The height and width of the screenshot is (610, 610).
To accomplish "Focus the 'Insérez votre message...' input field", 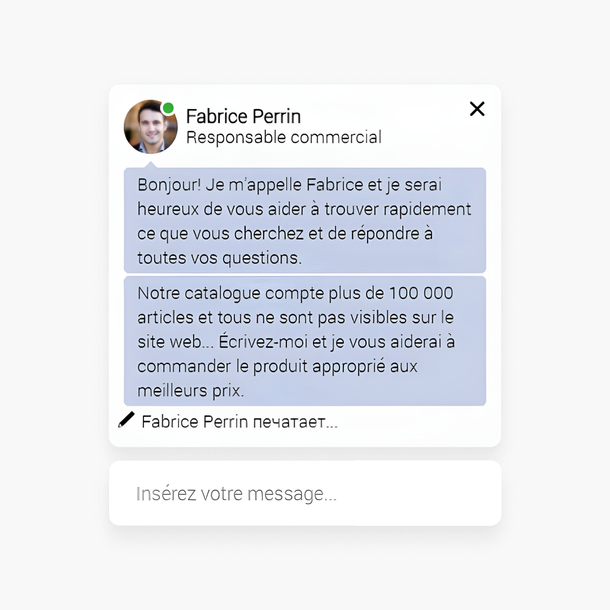I will [305, 493].
